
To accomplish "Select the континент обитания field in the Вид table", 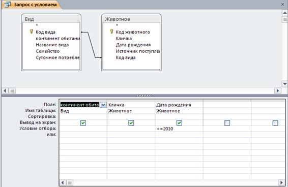I will [57, 38].
